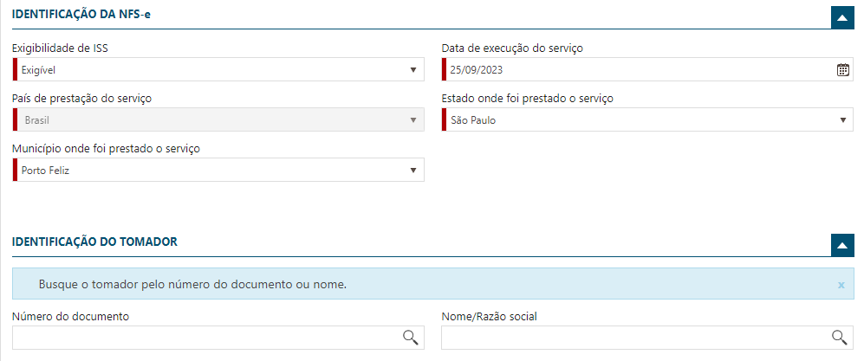The image size is (864, 361).
Task: Open the Município dropdown showing Porto Feliz
Action: [218, 170]
